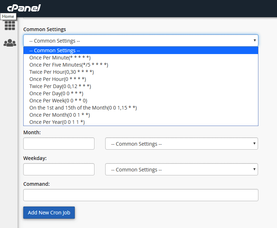The height and width of the screenshot is (228, 277).
Task: Click the Month text input field
Action: pos(59,144)
